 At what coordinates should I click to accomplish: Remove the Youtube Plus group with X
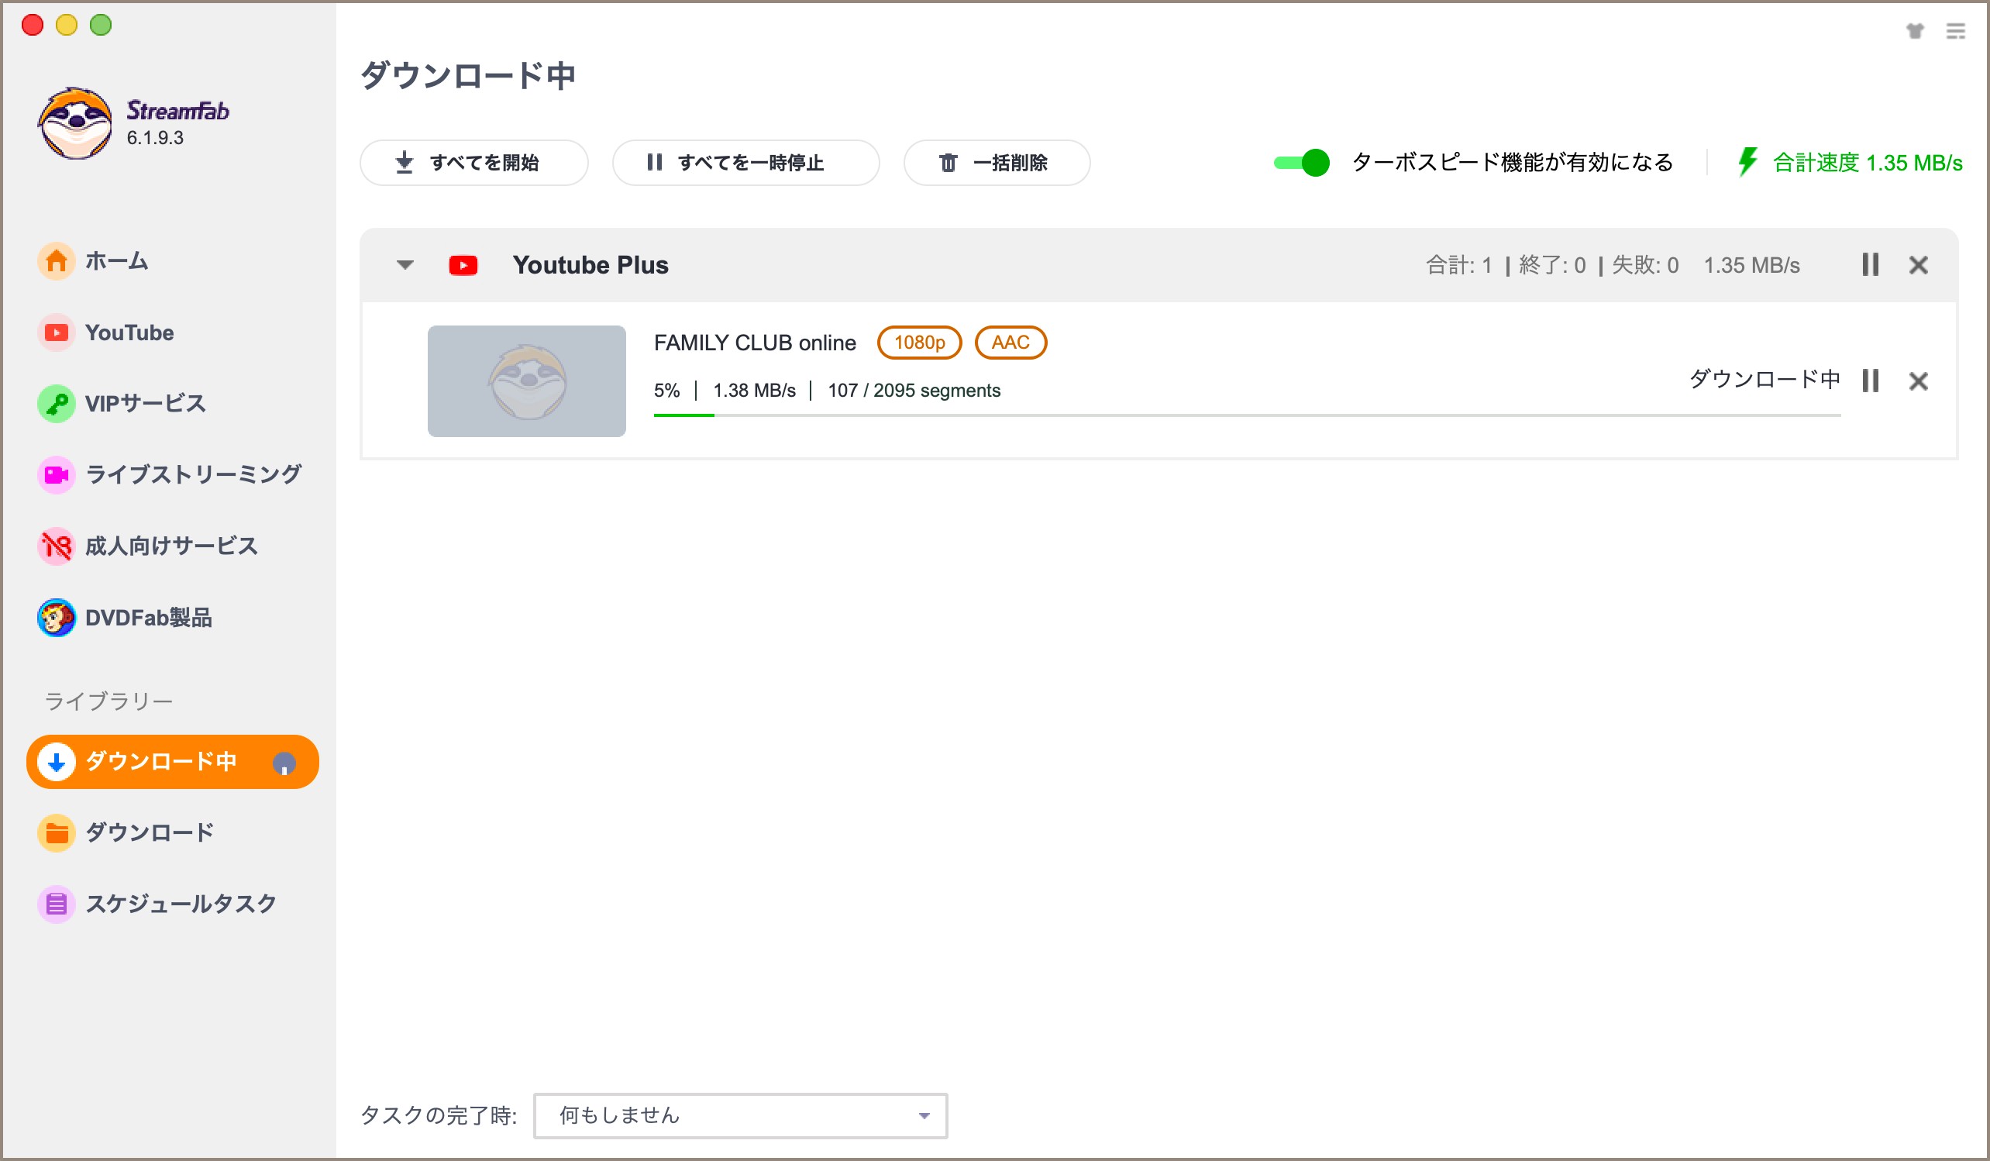1918,264
